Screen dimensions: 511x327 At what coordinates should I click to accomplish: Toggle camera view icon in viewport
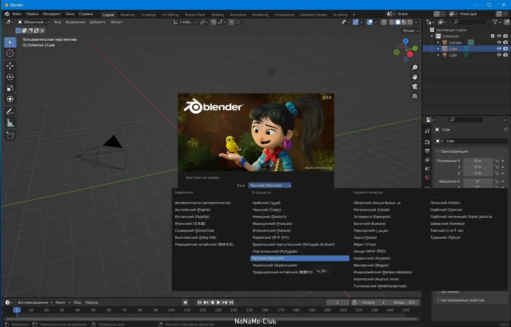coord(415,86)
